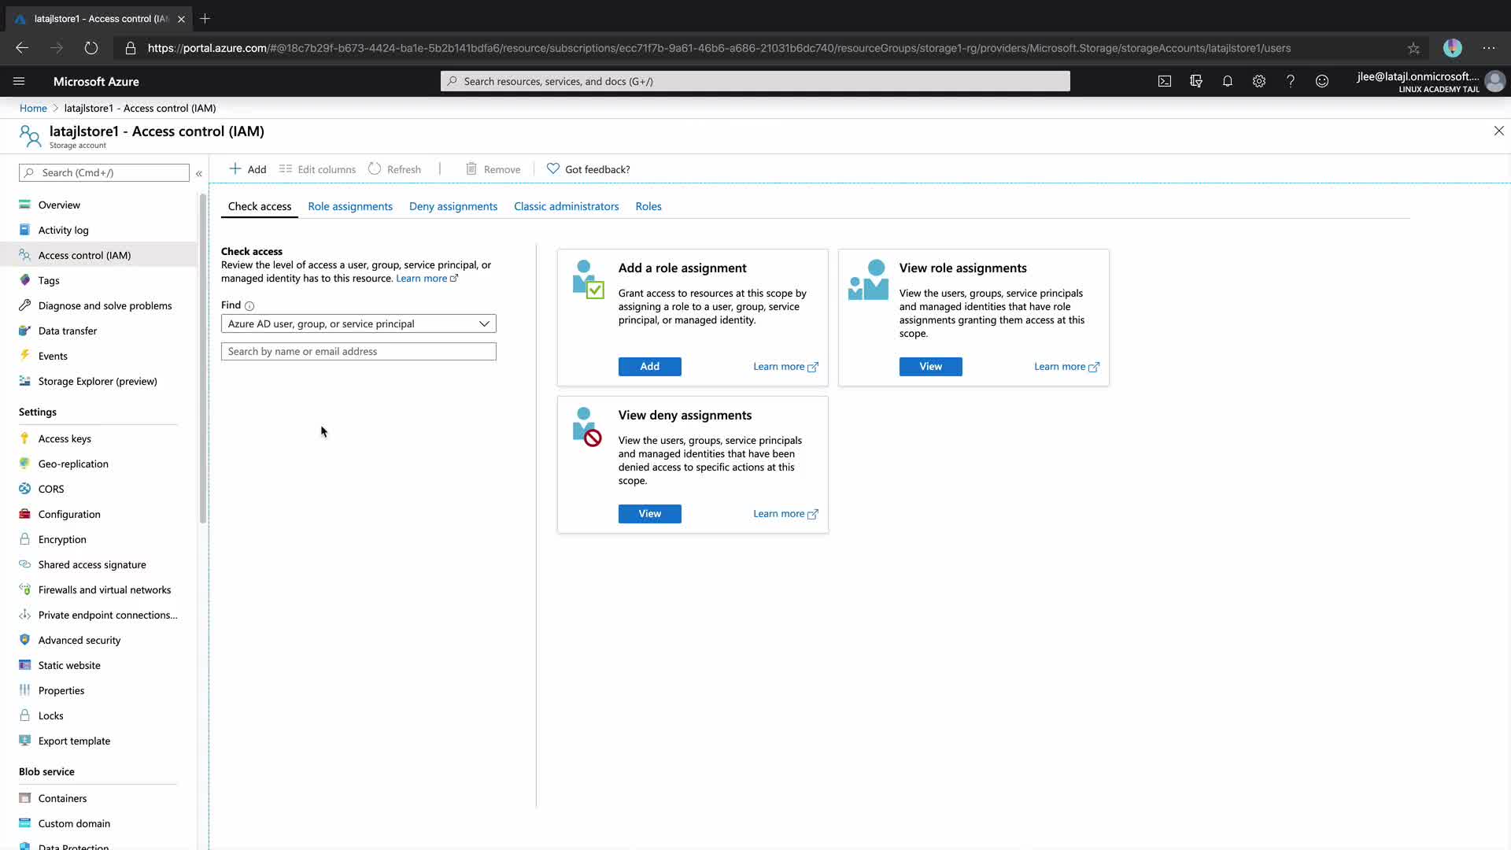Switch to the Role assignments tab
The image size is (1511, 850).
coord(349,206)
